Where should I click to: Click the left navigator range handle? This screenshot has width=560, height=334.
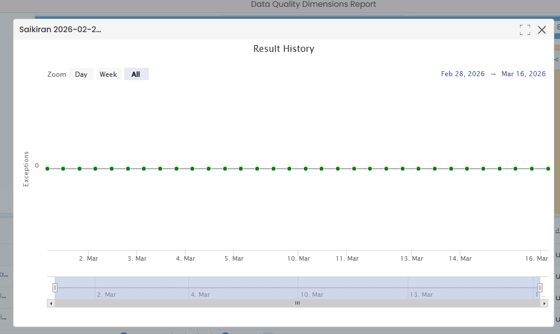pyautogui.click(x=55, y=288)
